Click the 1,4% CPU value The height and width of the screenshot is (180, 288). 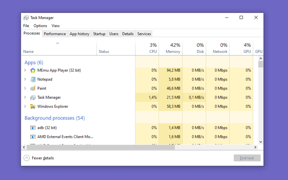[153, 97]
